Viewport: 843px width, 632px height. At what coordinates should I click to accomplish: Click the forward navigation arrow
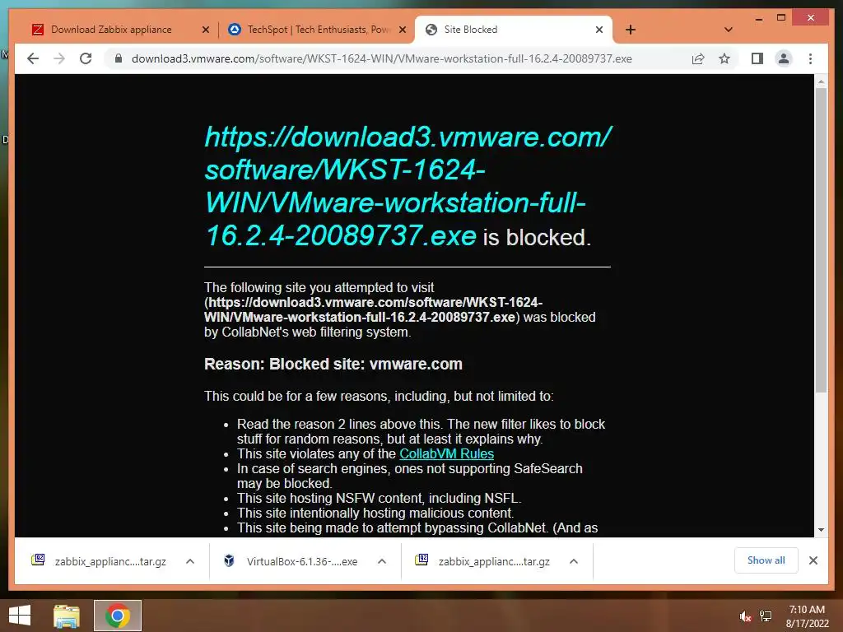point(59,58)
